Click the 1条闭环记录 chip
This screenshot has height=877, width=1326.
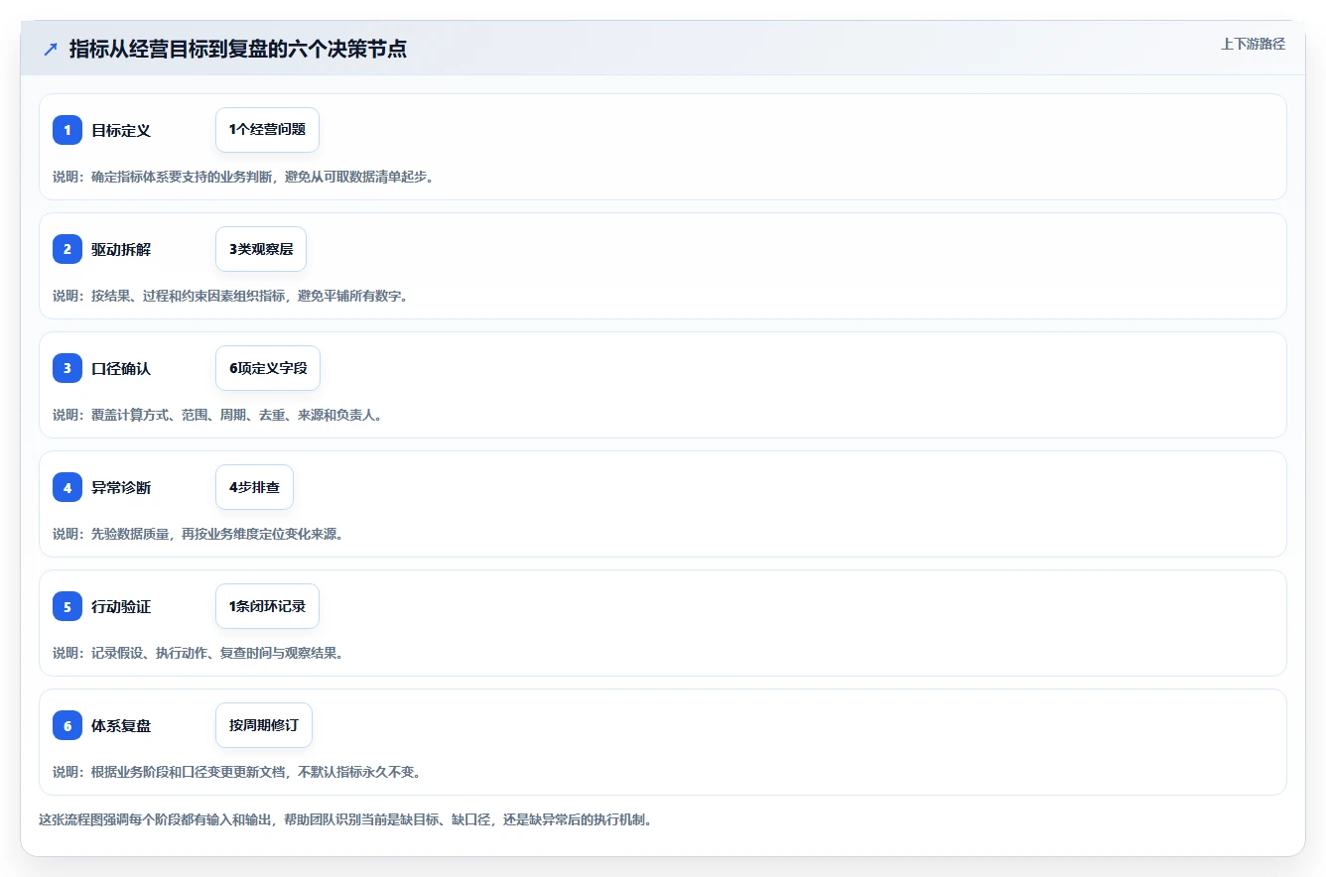[x=267, y=606]
